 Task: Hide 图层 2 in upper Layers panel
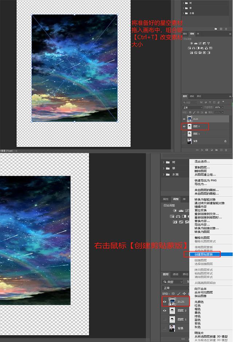[184, 126]
